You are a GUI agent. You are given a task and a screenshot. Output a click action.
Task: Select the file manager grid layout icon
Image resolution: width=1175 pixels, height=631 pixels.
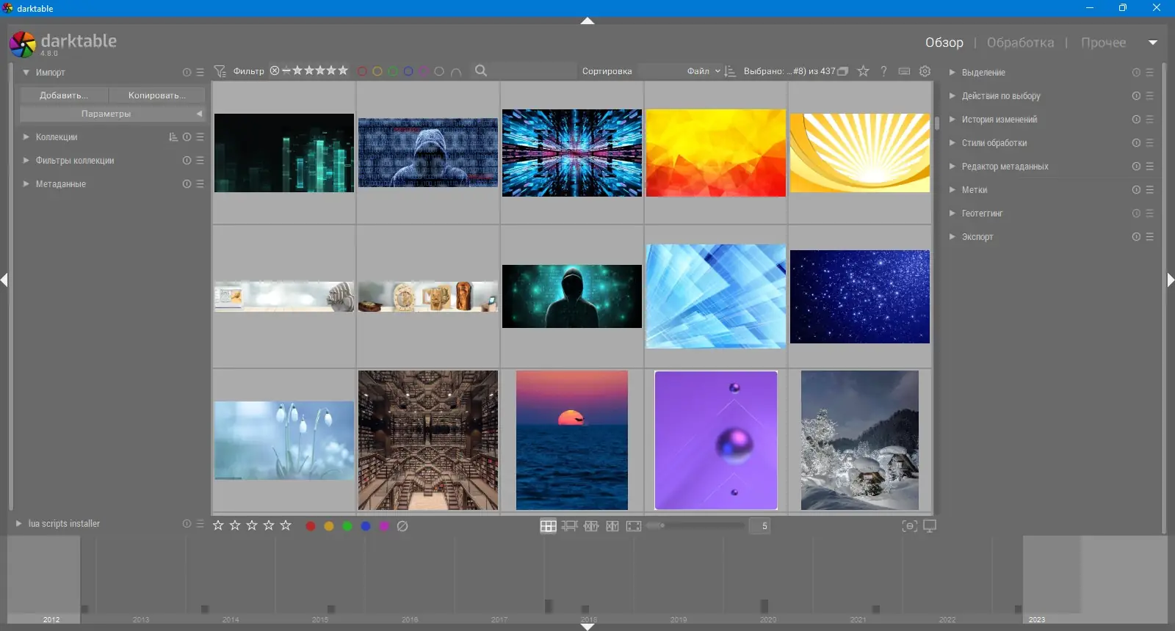548,526
